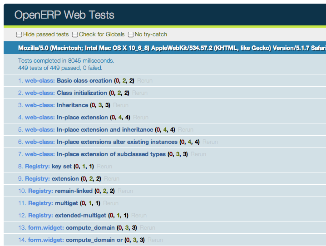
Task: Rerun the Registry remain-linked test
Action: (x=125, y=191)
